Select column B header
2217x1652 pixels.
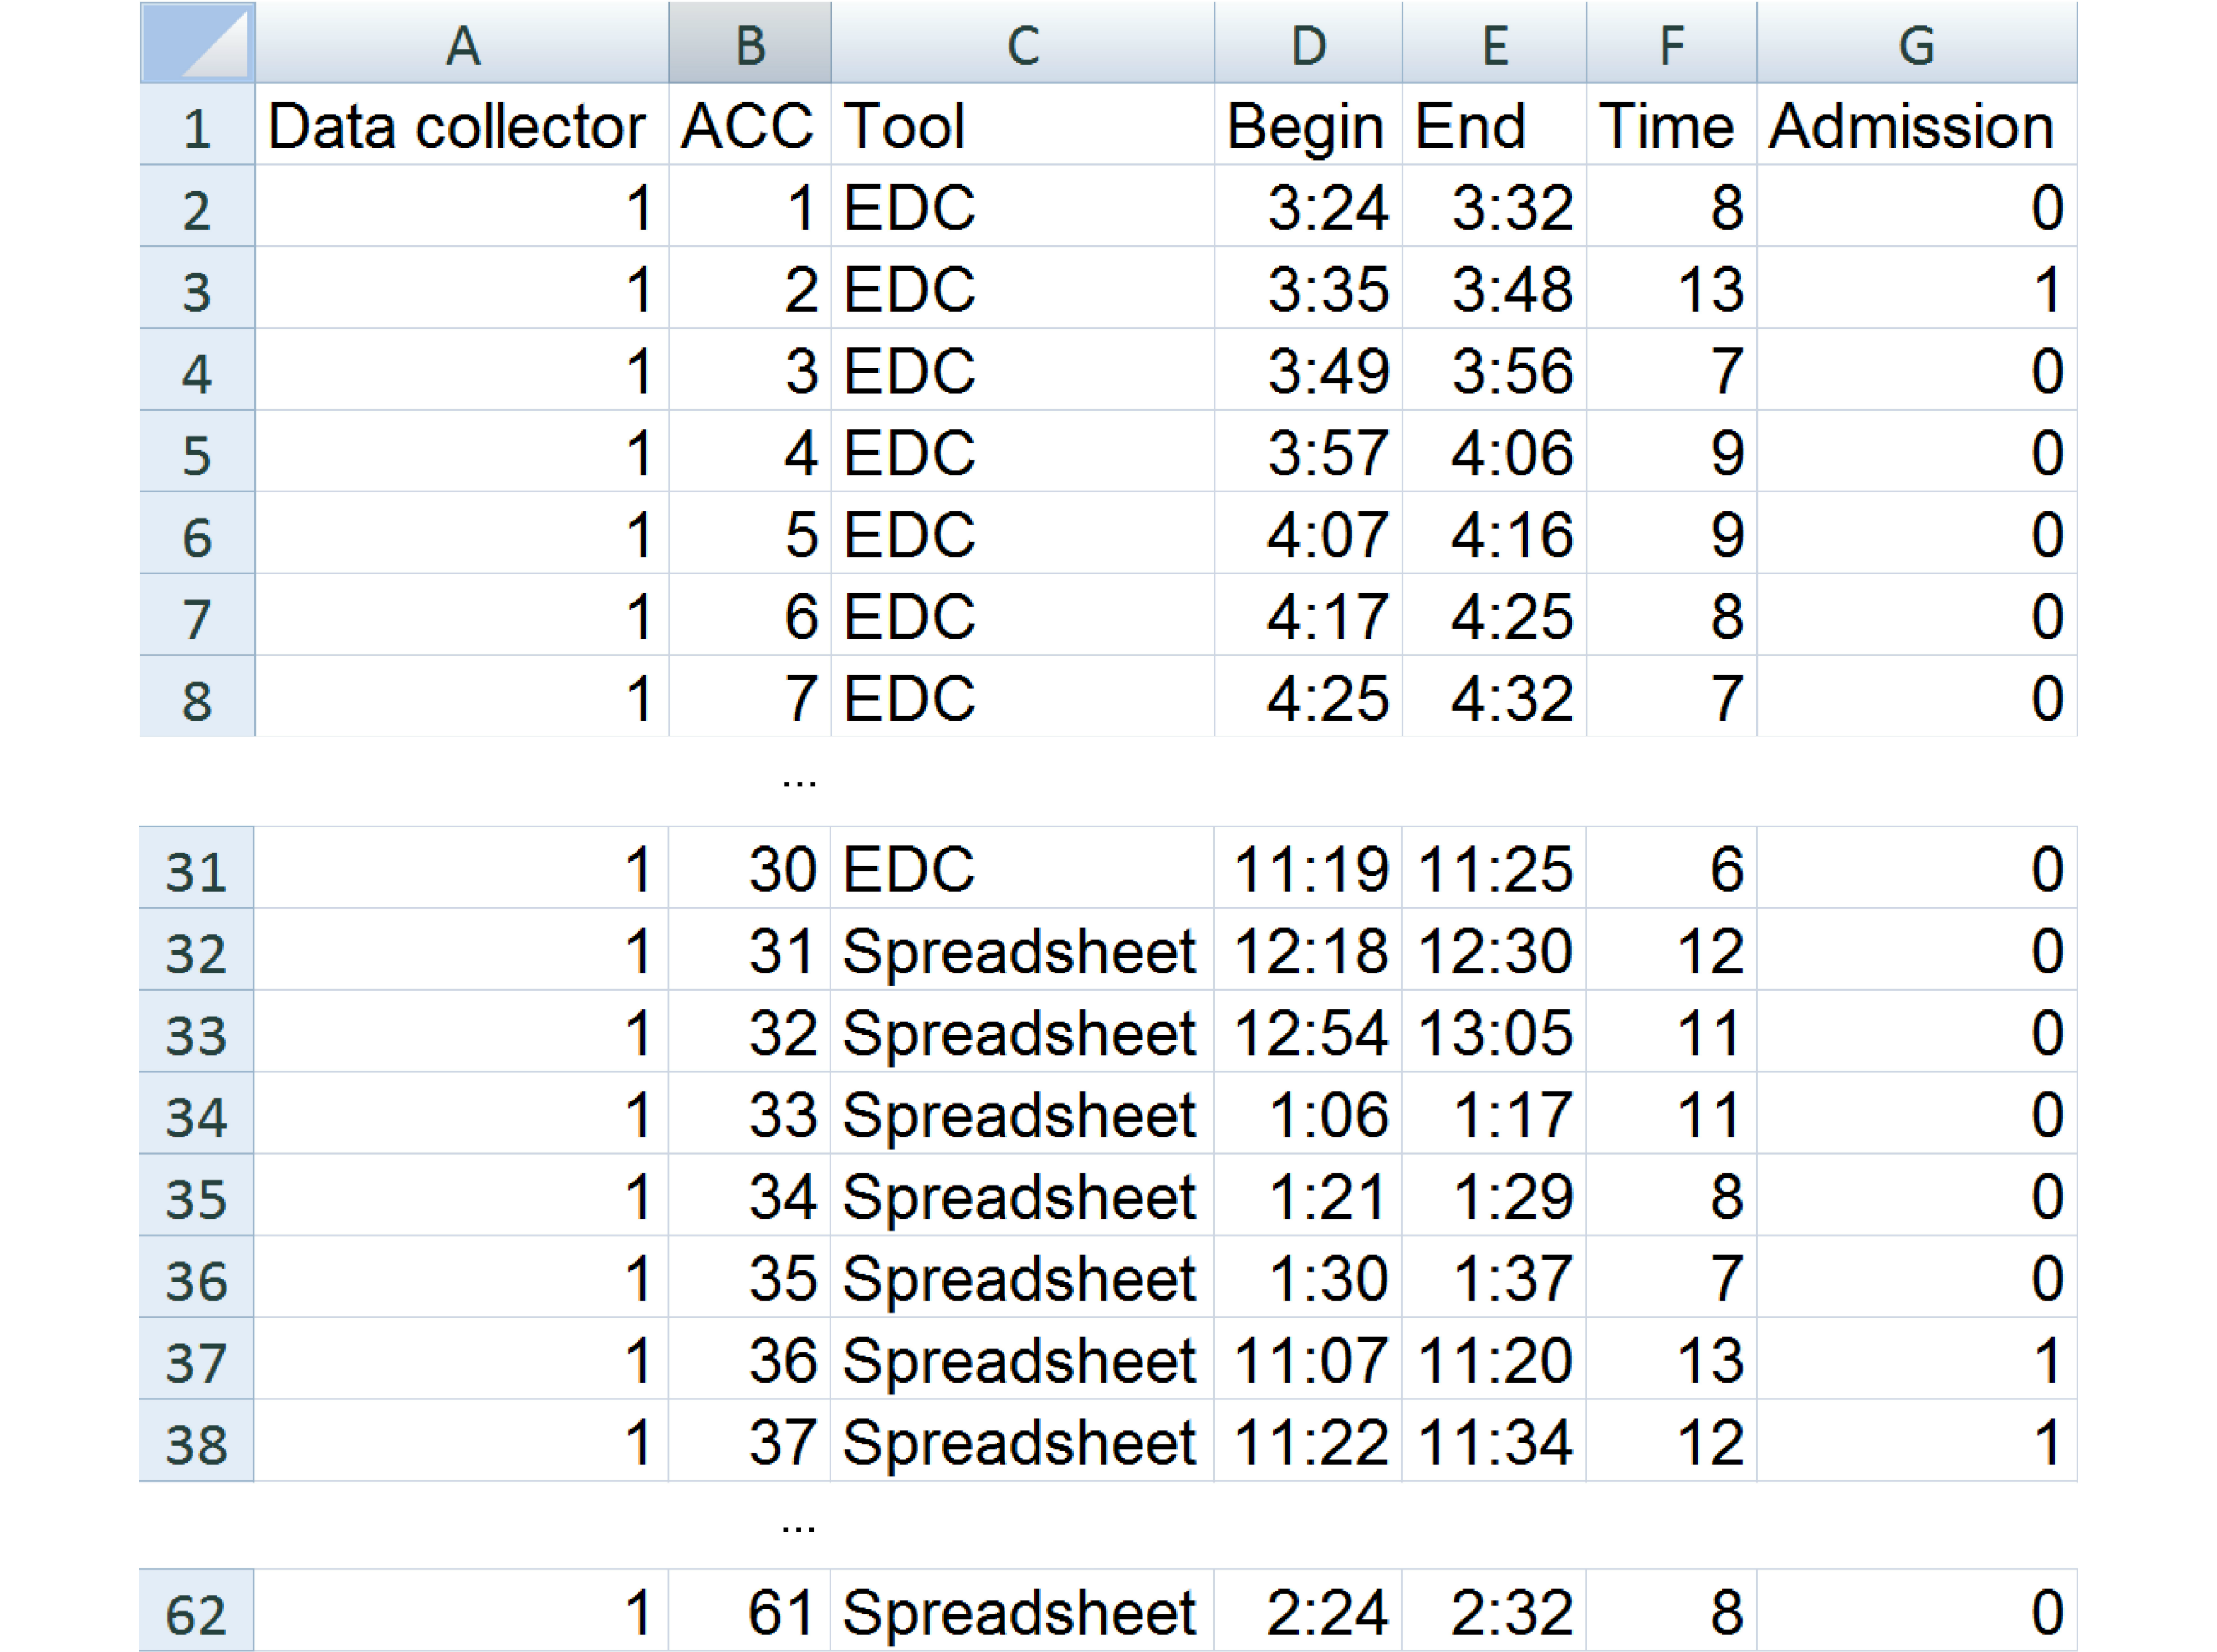click(x=749, y=44)
